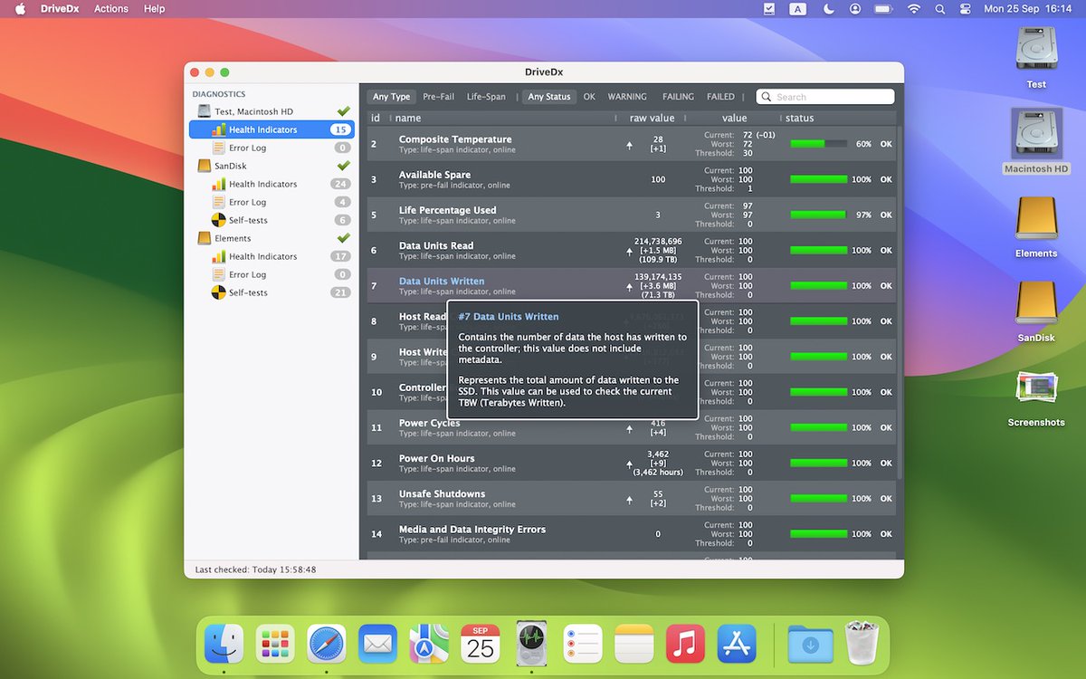The image size is (1086, 679).
Task: Filter indicators by Life-Span type
Action: tap(486, 97)
